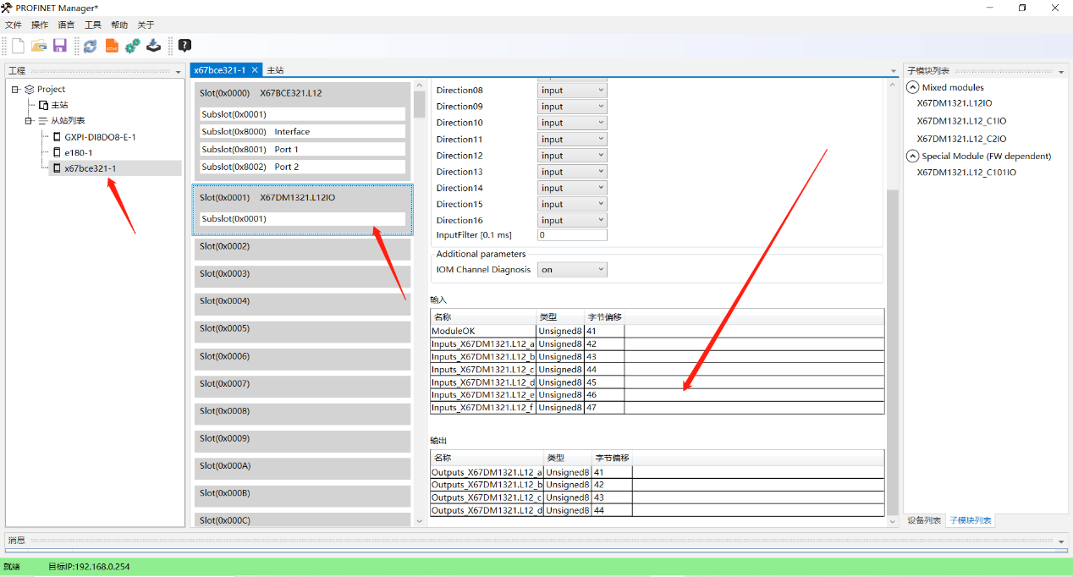1073x577 pixels.
Task: Open the 工程 panel options arrow
Action: click(x=178, y=71)
